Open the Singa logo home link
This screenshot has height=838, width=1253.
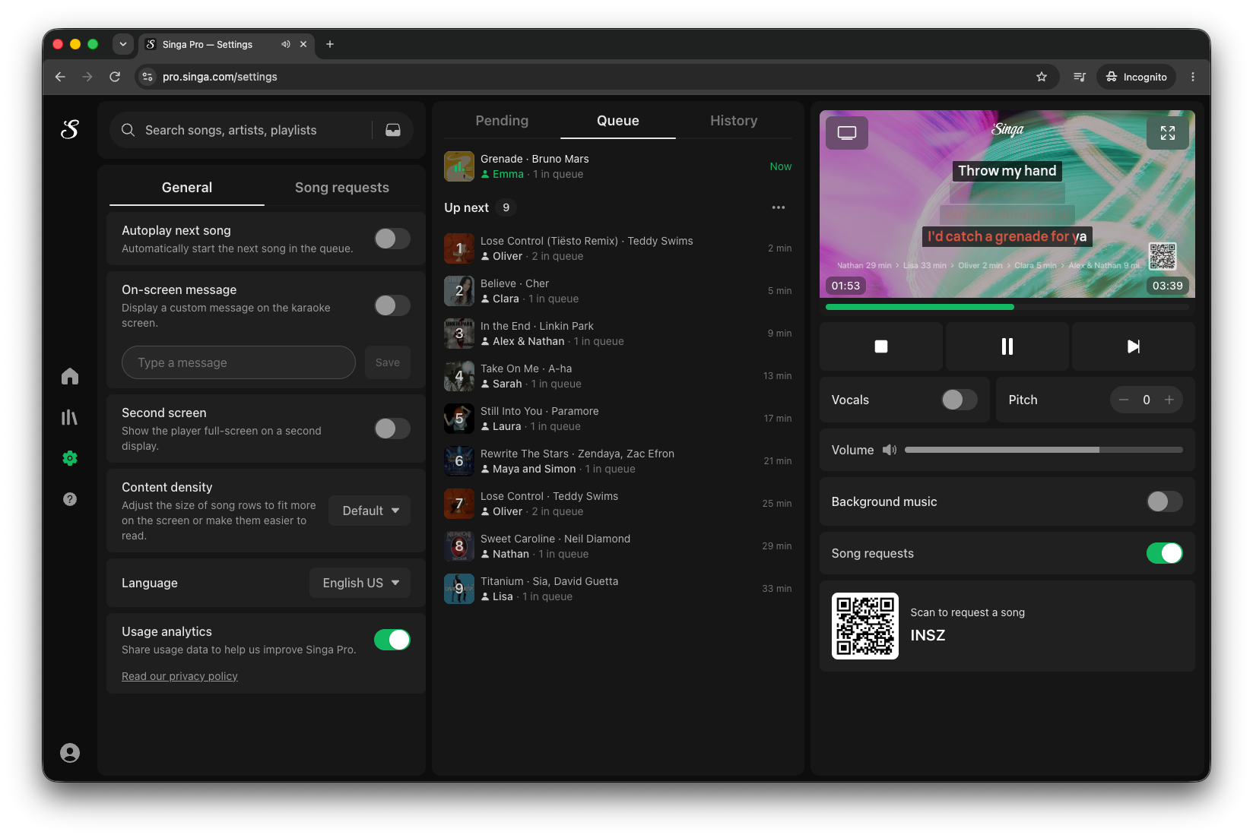point(70,130)
